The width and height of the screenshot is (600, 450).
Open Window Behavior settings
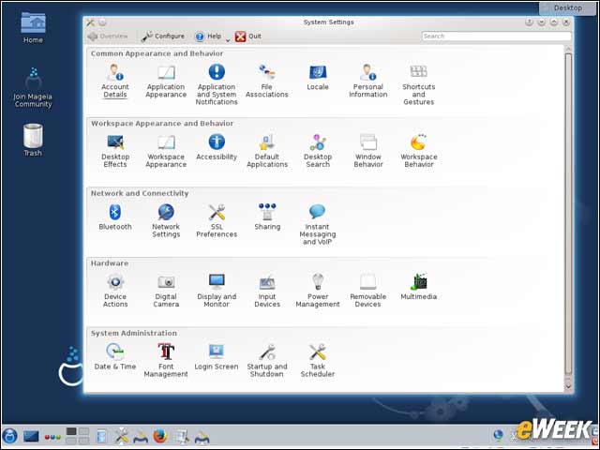pyautogui.click(x=368, y=151)
